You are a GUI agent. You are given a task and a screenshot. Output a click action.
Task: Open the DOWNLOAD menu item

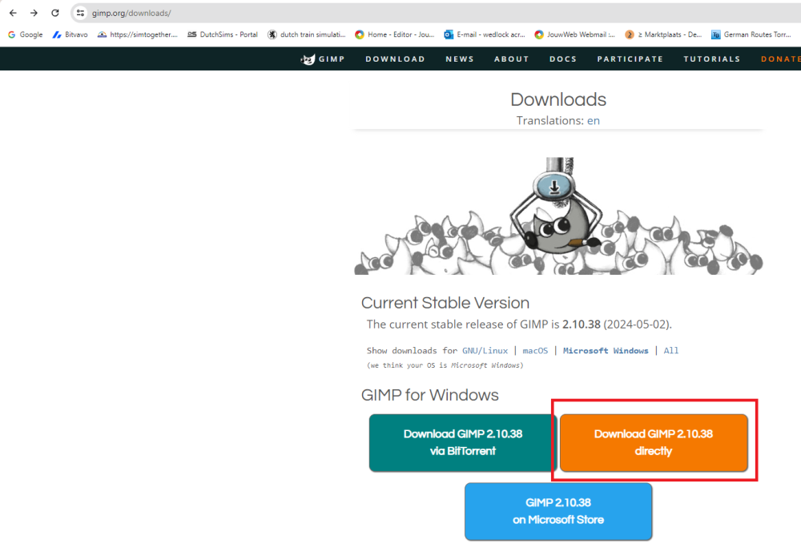click(395, 59)
